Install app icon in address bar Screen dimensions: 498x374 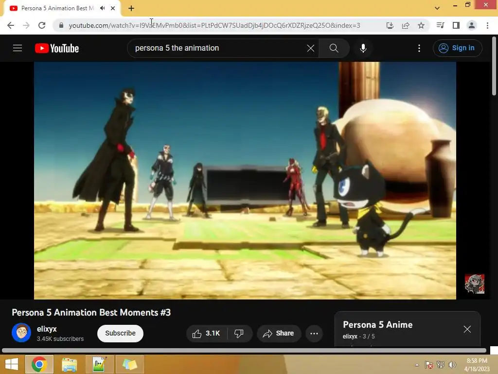pos(390,25)
